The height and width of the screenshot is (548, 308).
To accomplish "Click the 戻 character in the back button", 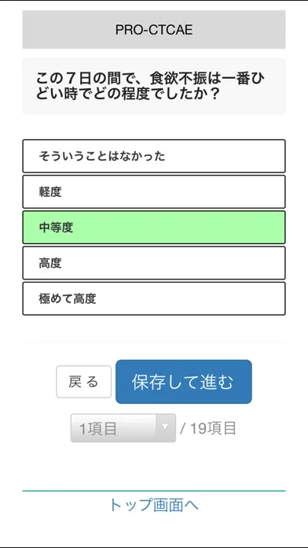I will 75,382.
